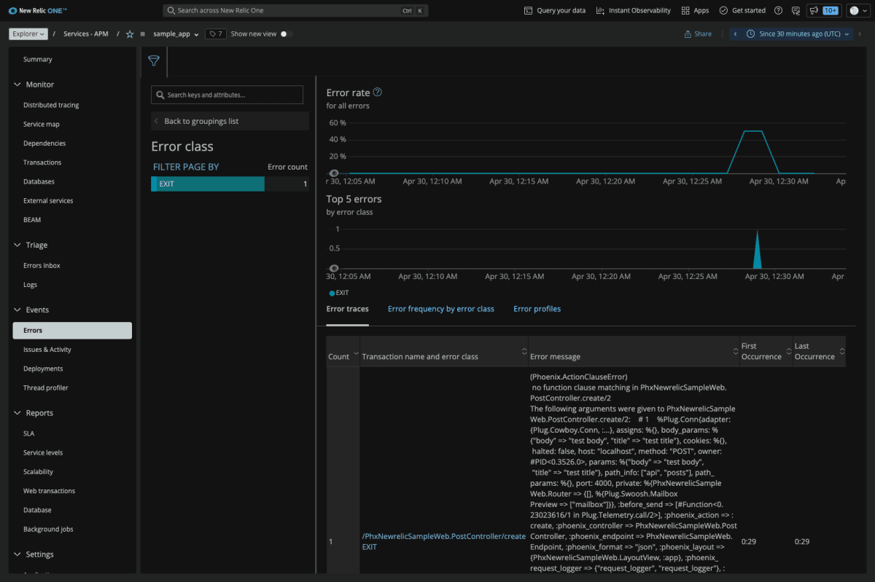The height and width of the screenshot is (582, 875).
Task: Go to next time range arrow
Action: [860, 34]
